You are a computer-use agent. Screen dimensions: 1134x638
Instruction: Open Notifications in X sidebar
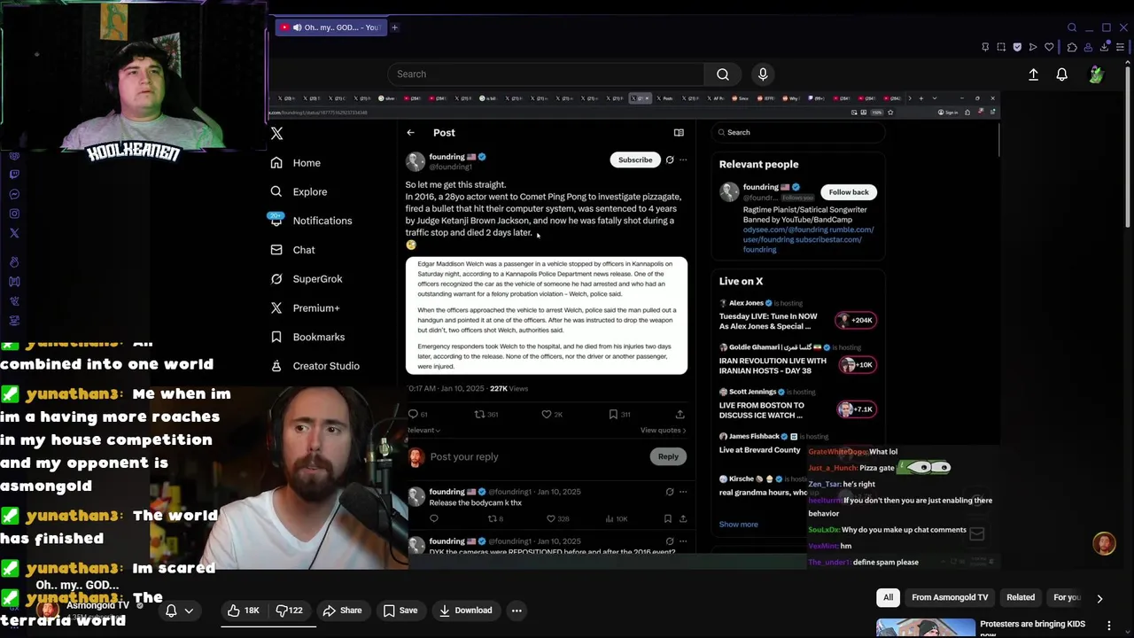(311, 221)
